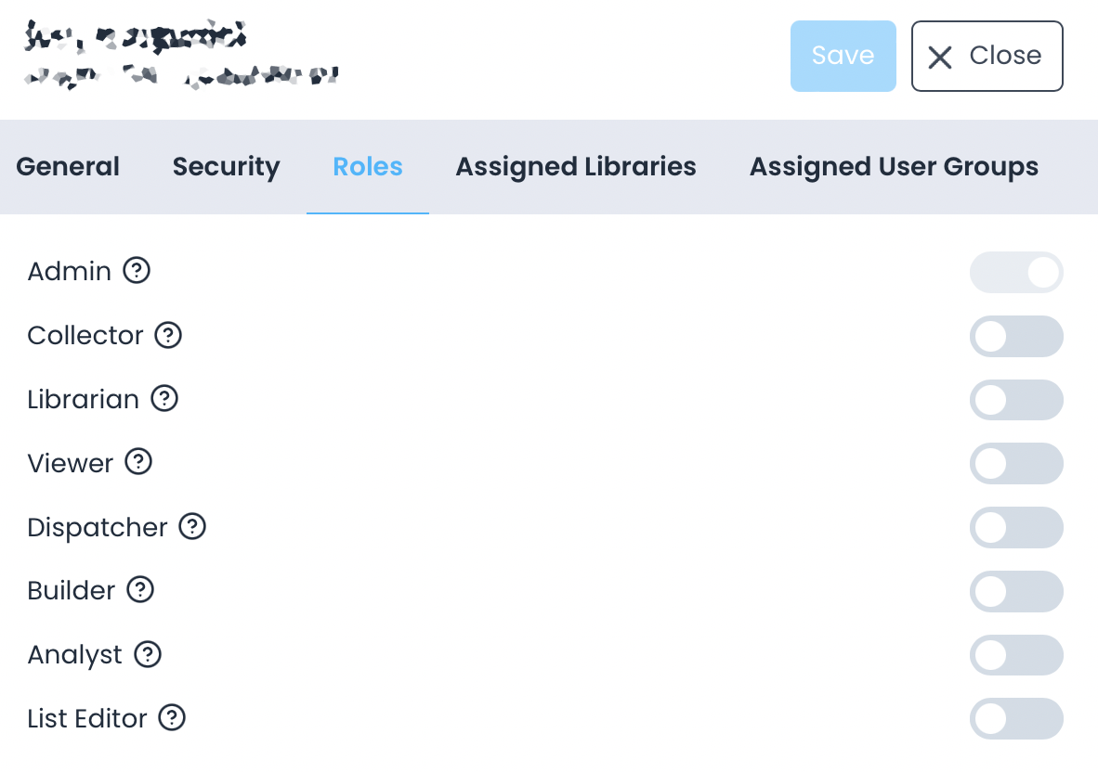
Task: Open the Security tab
Action: pyautogui.click(x=226, y=166)
